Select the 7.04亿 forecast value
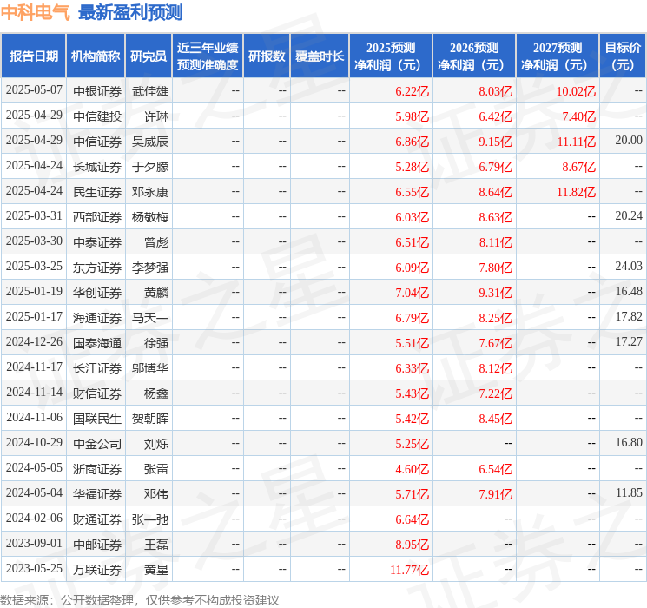The image size is (647, 608). click(x=413, y=293)
